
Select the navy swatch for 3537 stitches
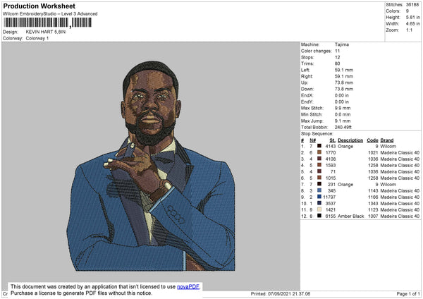319,203
